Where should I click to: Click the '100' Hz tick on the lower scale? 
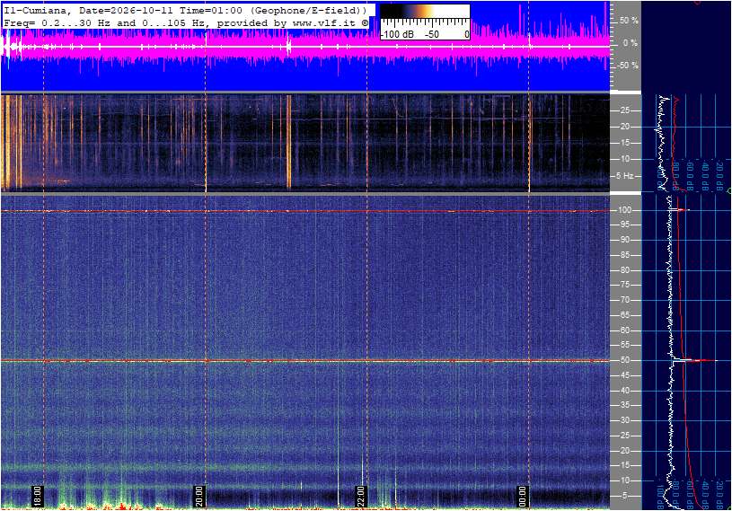tap(624, 210)
